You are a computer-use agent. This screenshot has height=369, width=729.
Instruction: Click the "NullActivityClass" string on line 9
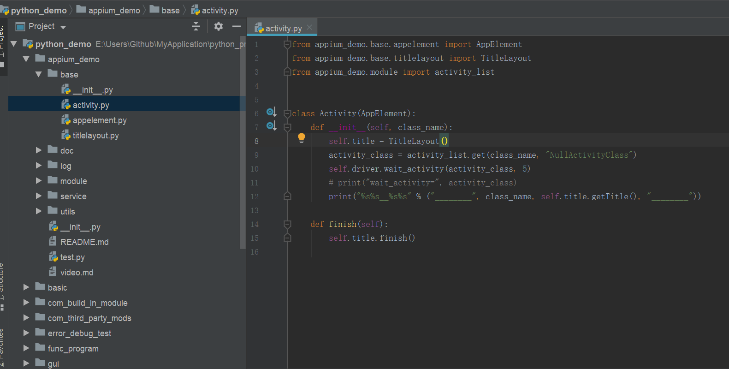(589, 155)
